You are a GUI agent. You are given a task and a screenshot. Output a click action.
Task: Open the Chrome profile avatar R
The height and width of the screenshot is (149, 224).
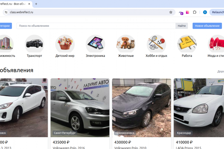pyautogui.click(x=205, y=12)
